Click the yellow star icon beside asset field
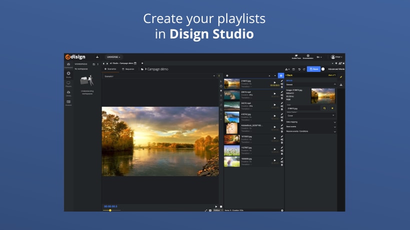This screenshot has width=410, height=230. 332,108
